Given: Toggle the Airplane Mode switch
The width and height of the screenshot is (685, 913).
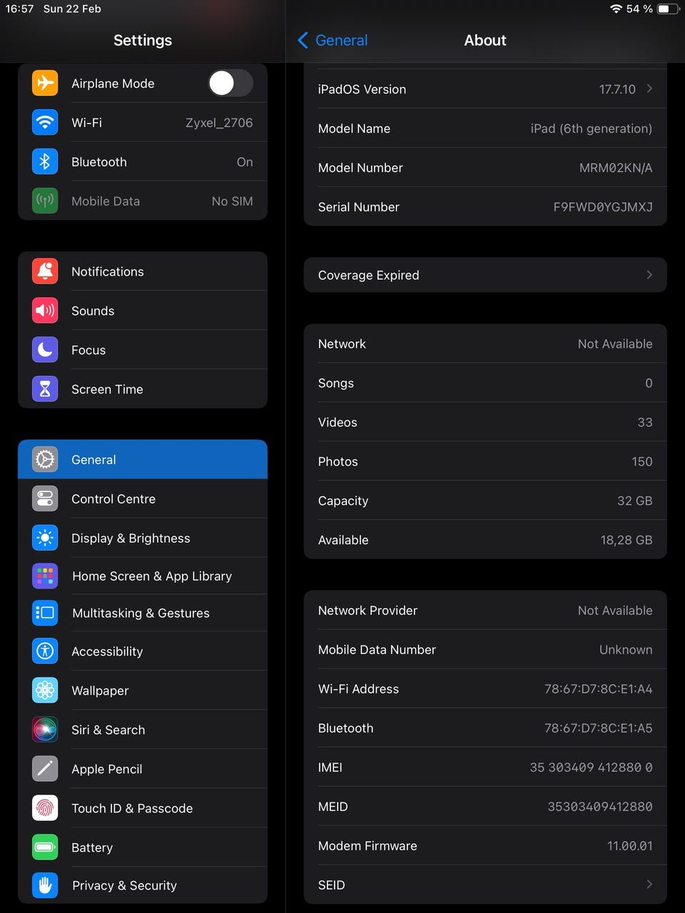Looking at the screenshot, I should coord(230,83).
